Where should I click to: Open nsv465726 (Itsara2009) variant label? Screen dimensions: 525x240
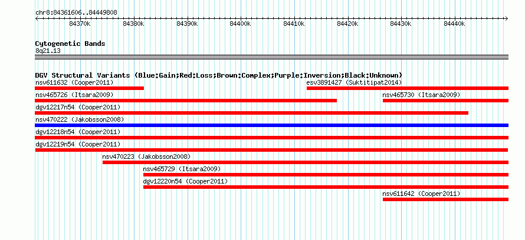pyautogui.click(x=74, y=95)
